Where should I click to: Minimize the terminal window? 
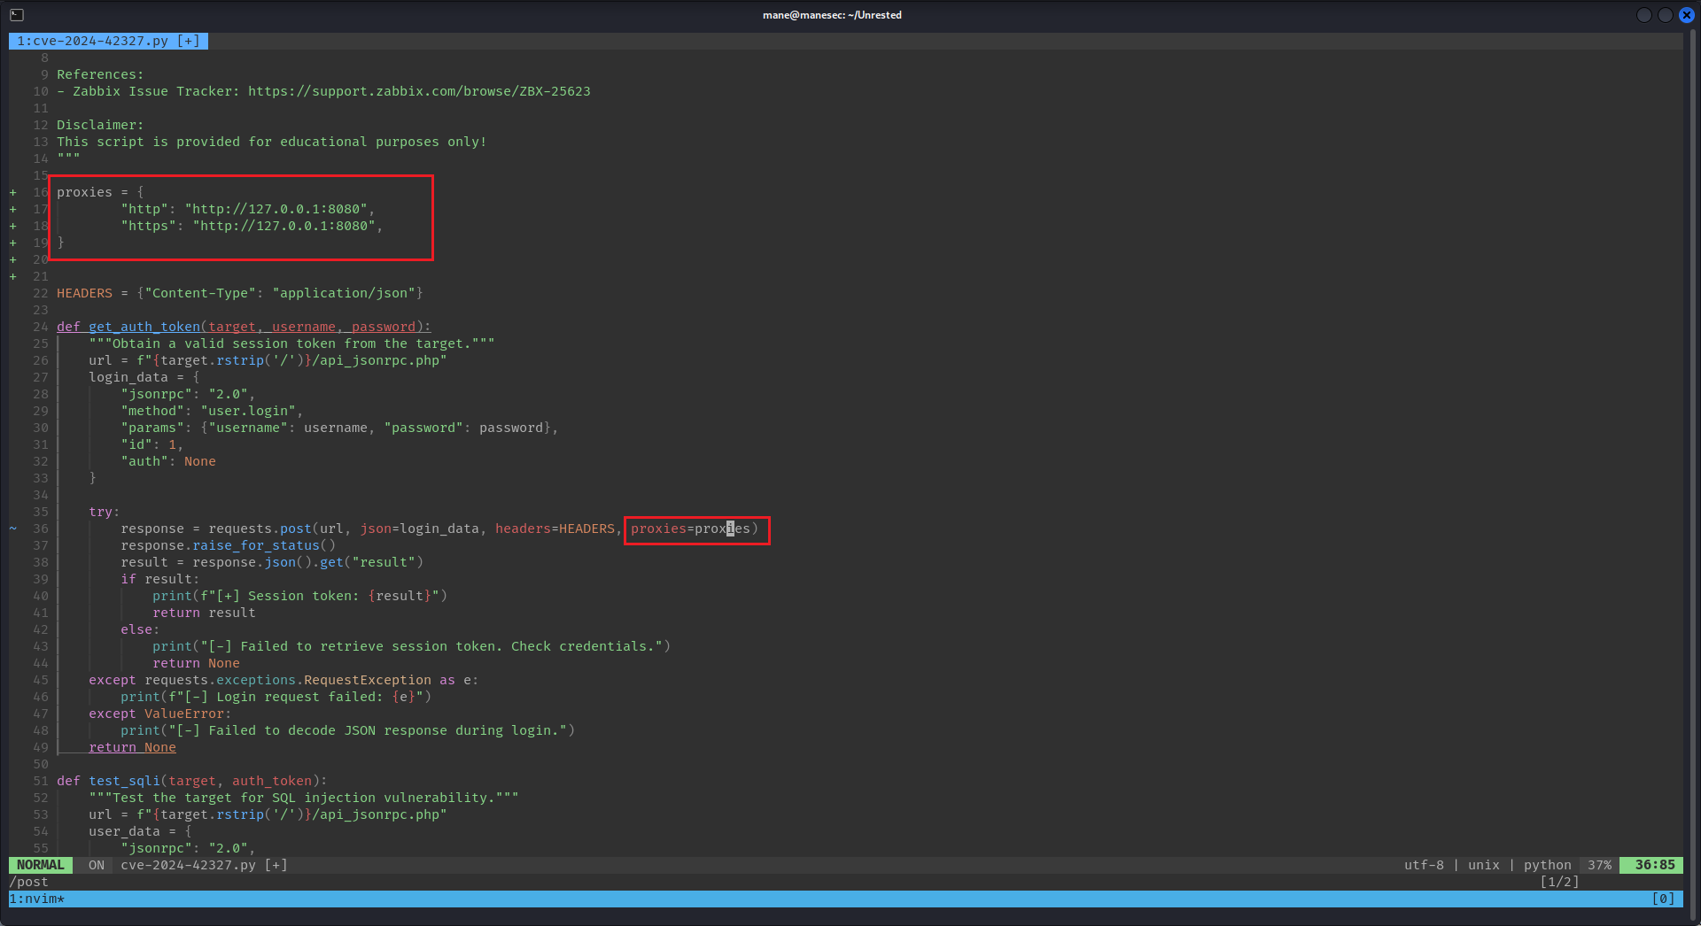(1644, 15)
